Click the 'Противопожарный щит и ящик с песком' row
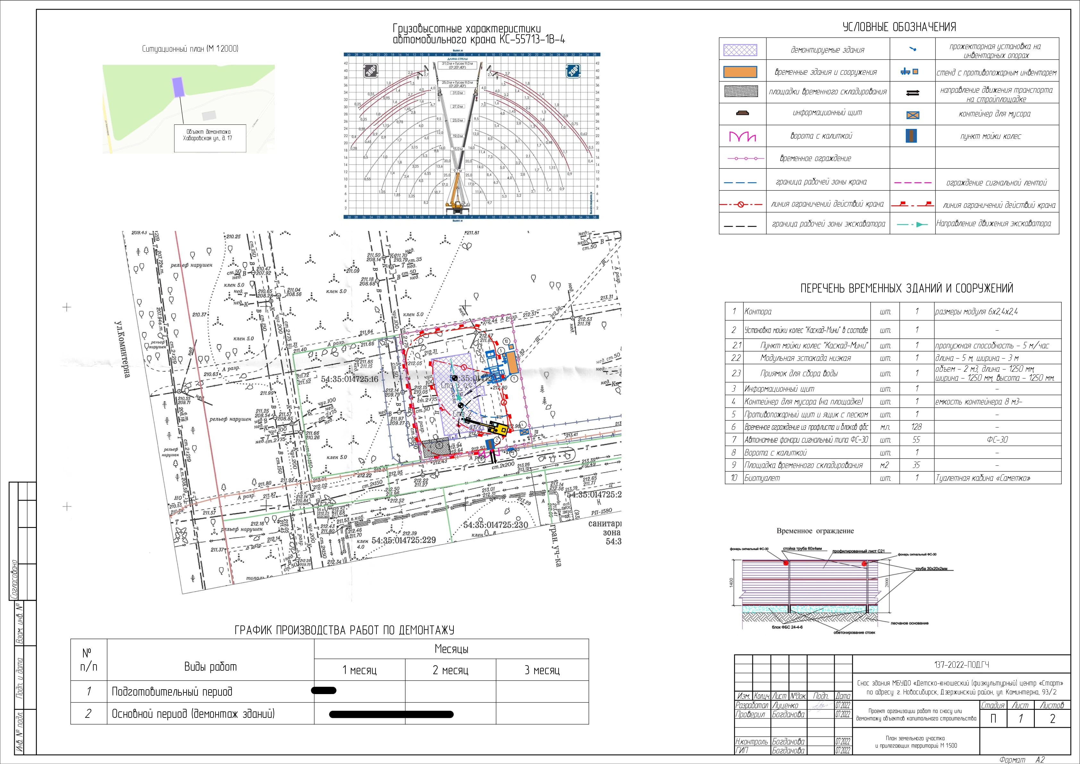 click(893, 414)
